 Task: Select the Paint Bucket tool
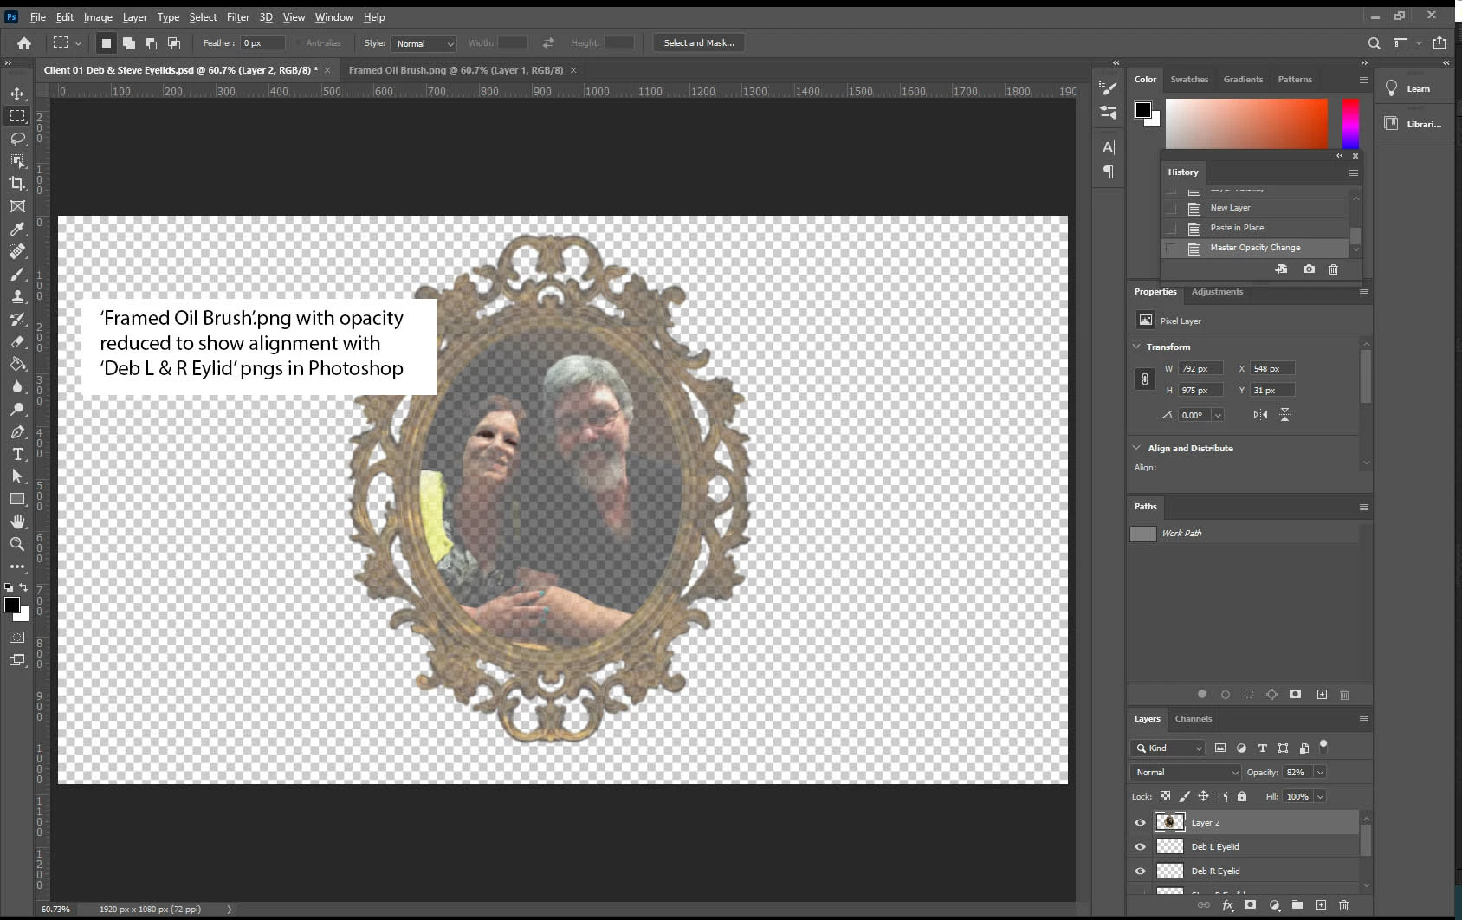click(17, 364)
